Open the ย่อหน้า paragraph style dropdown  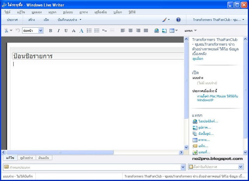pos(33,31)
